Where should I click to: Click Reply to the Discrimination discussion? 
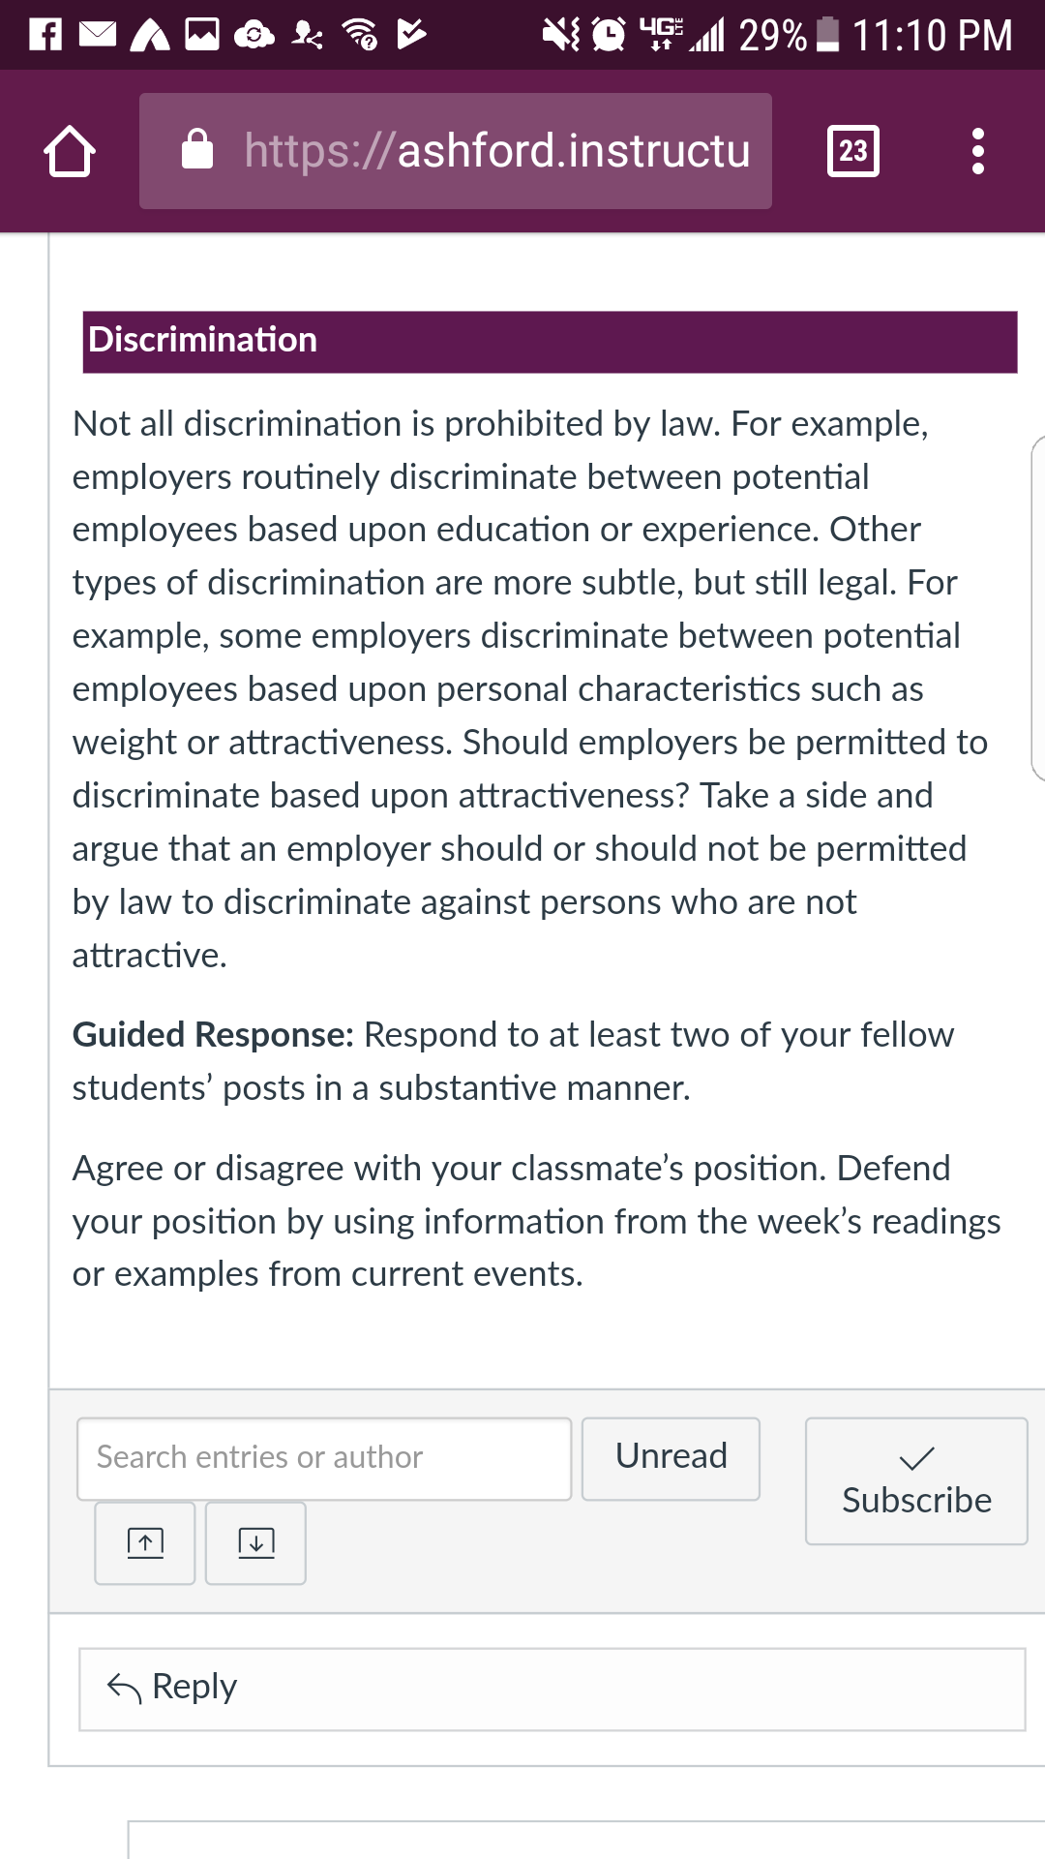click(x=552, y=1689)
